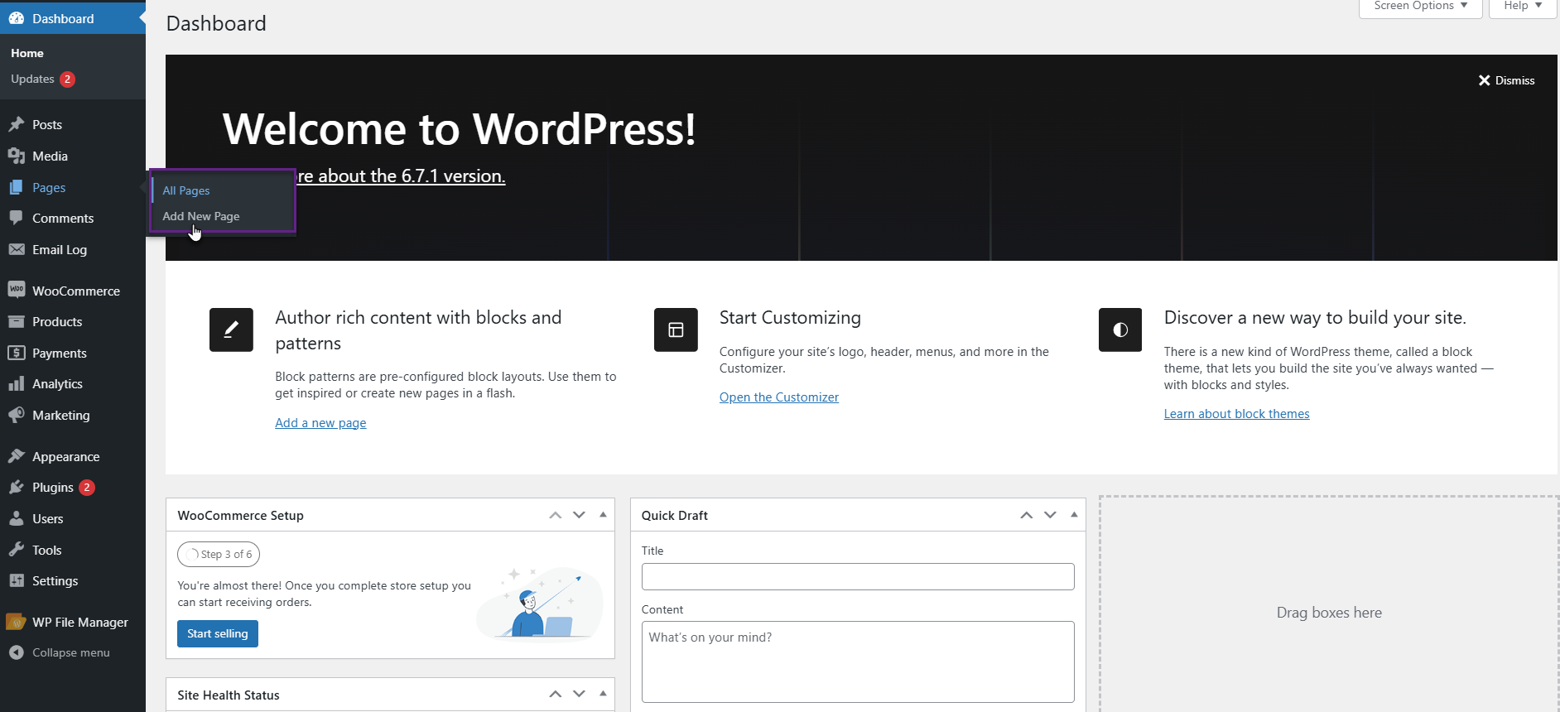Click the Comments bubble icon in sidebar

point(17,218)
